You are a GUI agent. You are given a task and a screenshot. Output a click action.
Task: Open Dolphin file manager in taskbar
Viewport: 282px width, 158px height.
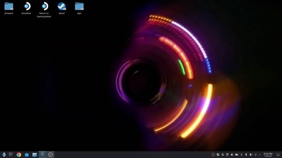click(x=34, y=154)
